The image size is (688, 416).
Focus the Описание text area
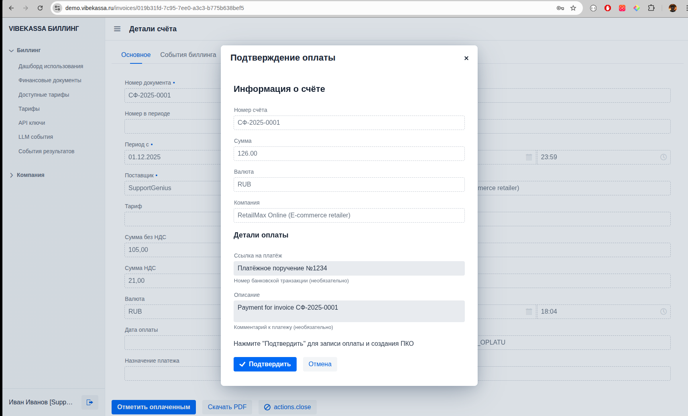coord(349,311)
